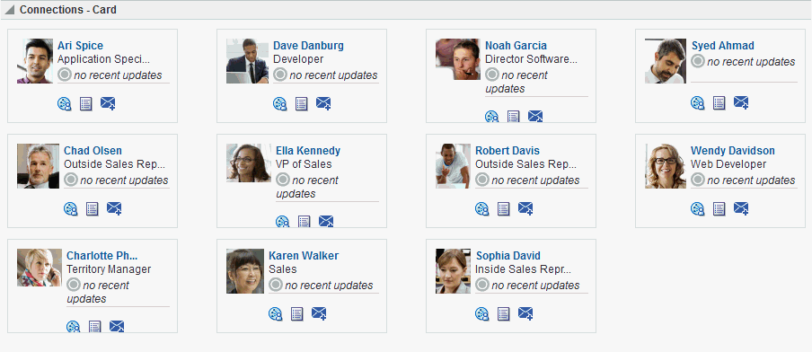Viewport: 812px width, 352px height.
Task: Select Charlotte Ph...'s profile photo
Action: tap(40, 268)
